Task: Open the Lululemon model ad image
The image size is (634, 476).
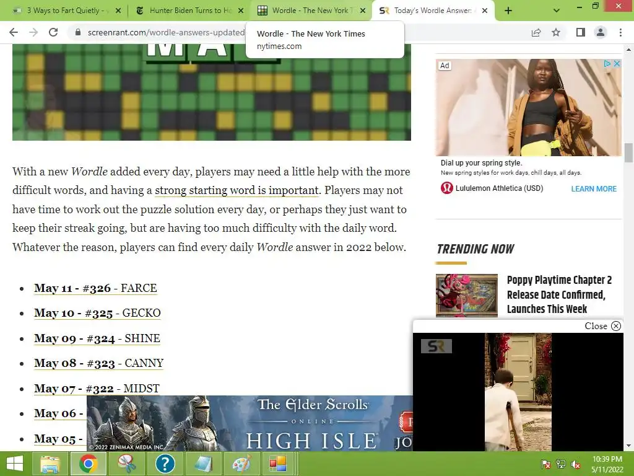Action: tap(529, 108)
